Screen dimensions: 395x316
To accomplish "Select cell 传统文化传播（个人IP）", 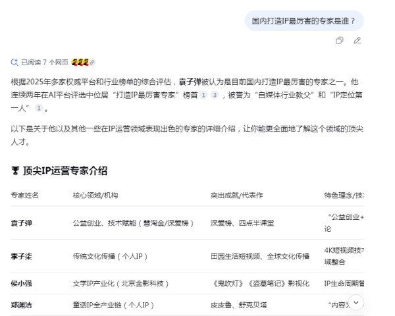I will tap(110, 256).
